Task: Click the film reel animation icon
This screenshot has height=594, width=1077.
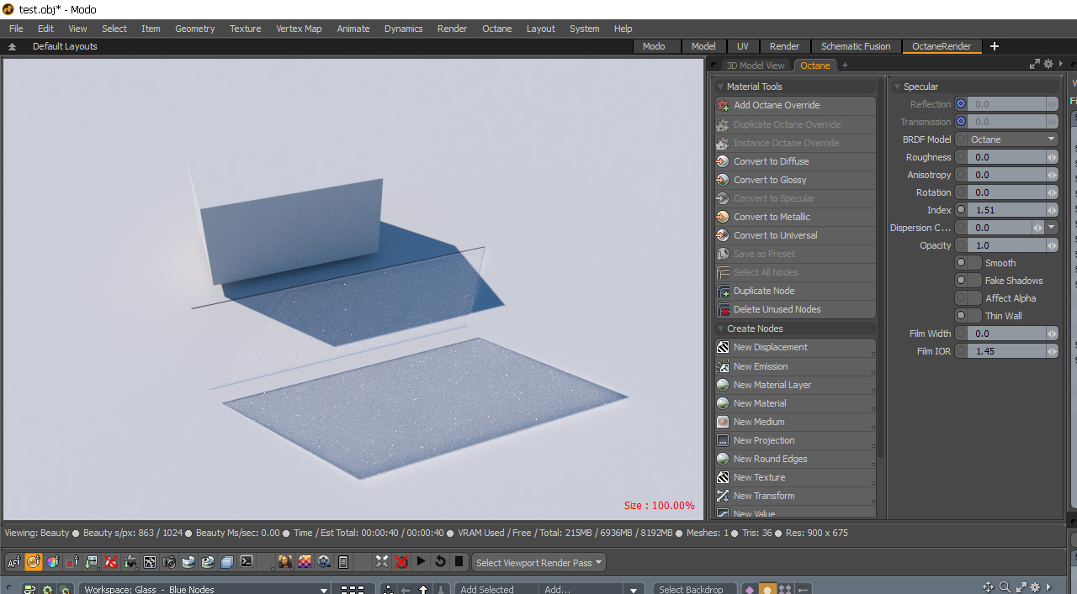Action: click(x=324, y=562)
